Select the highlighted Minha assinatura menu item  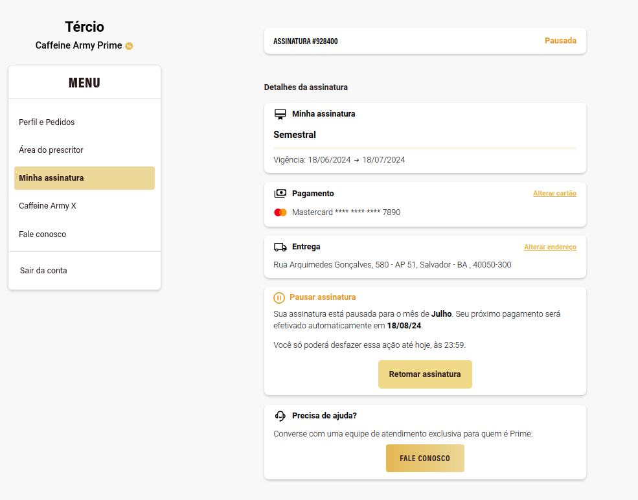tap(84, 178)
